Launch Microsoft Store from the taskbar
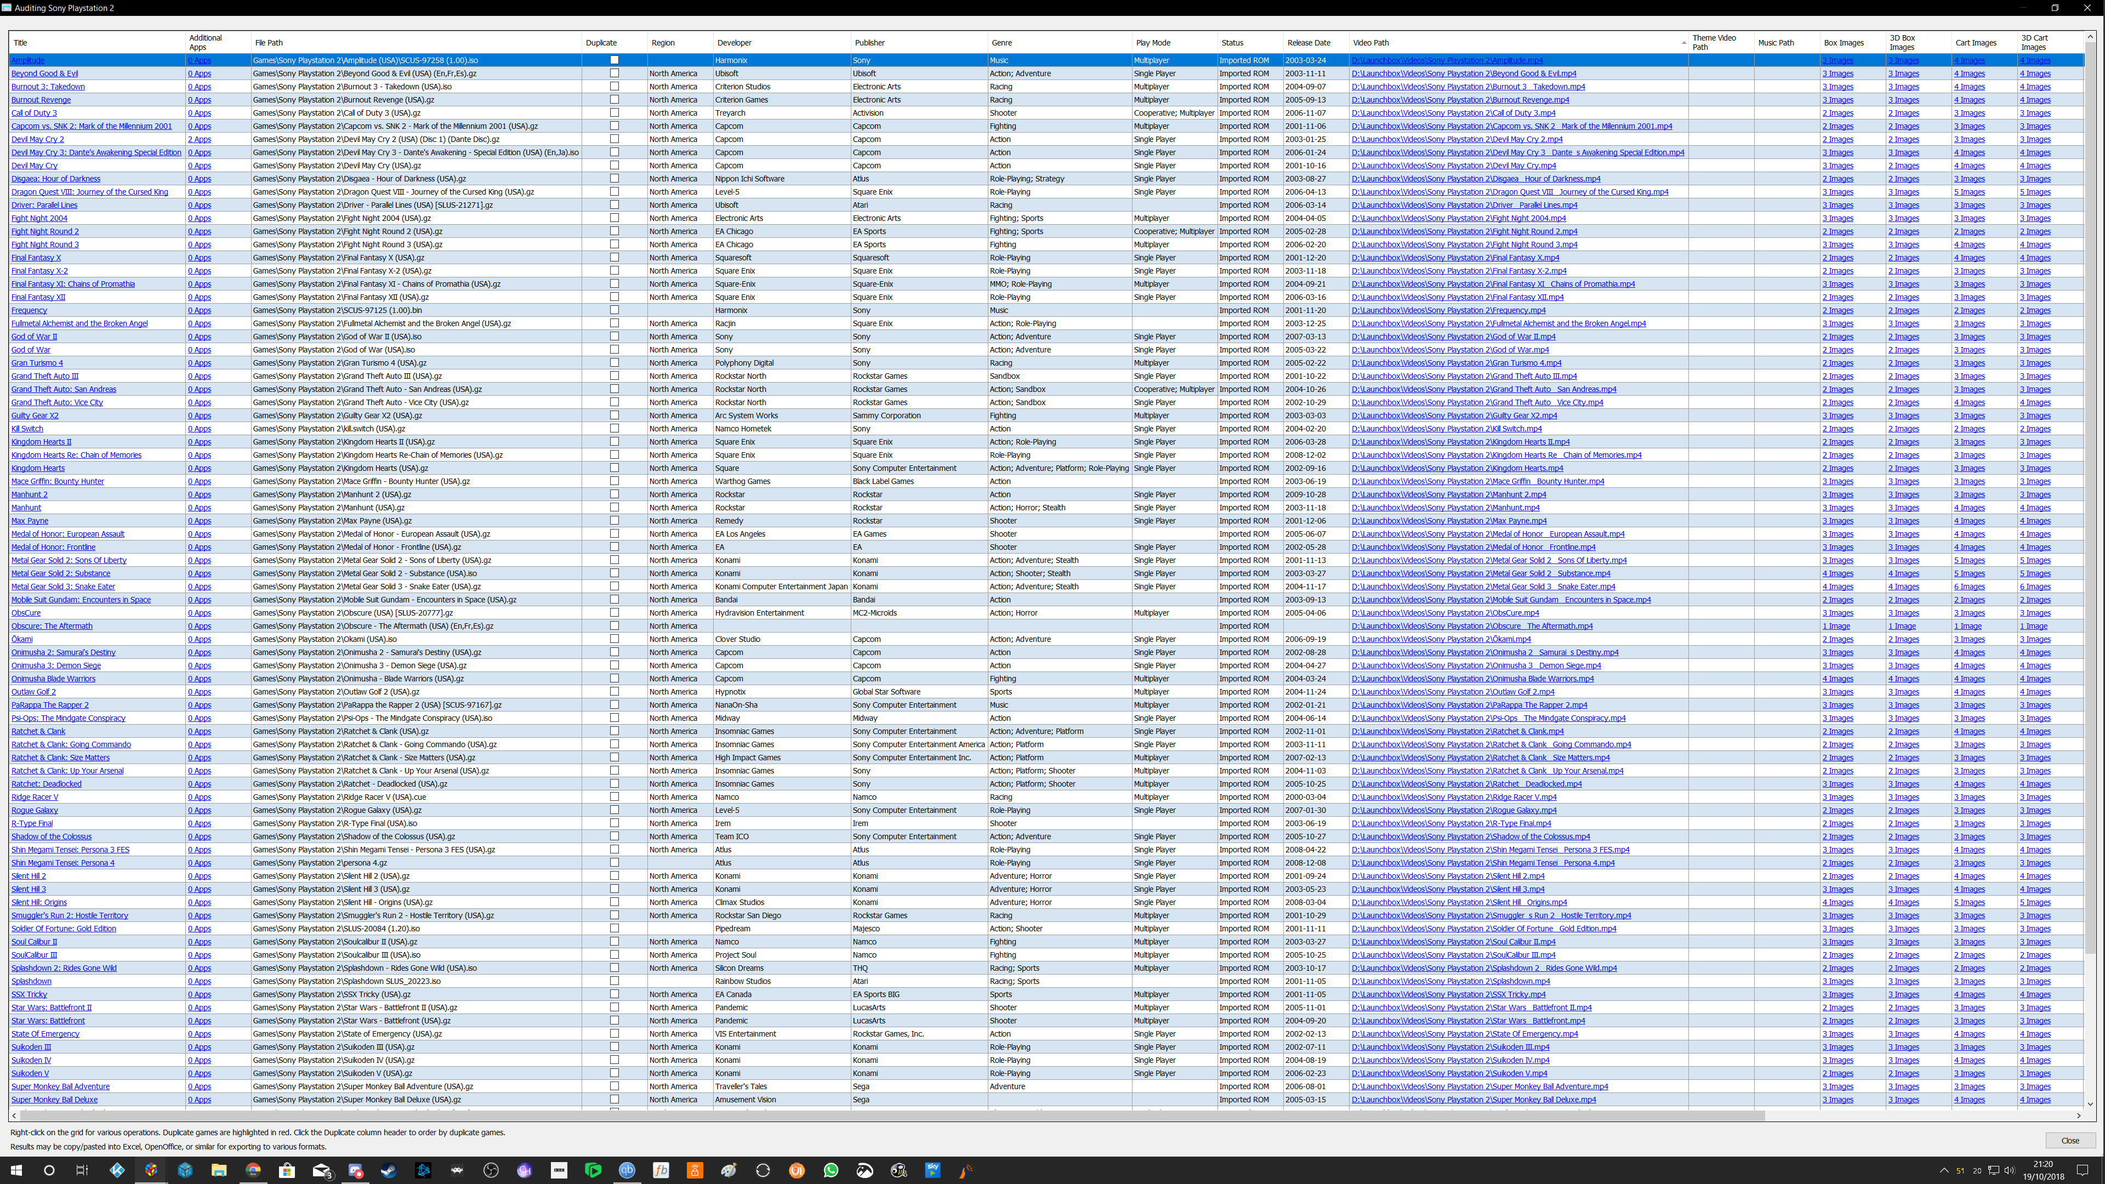 (287, 1170)
